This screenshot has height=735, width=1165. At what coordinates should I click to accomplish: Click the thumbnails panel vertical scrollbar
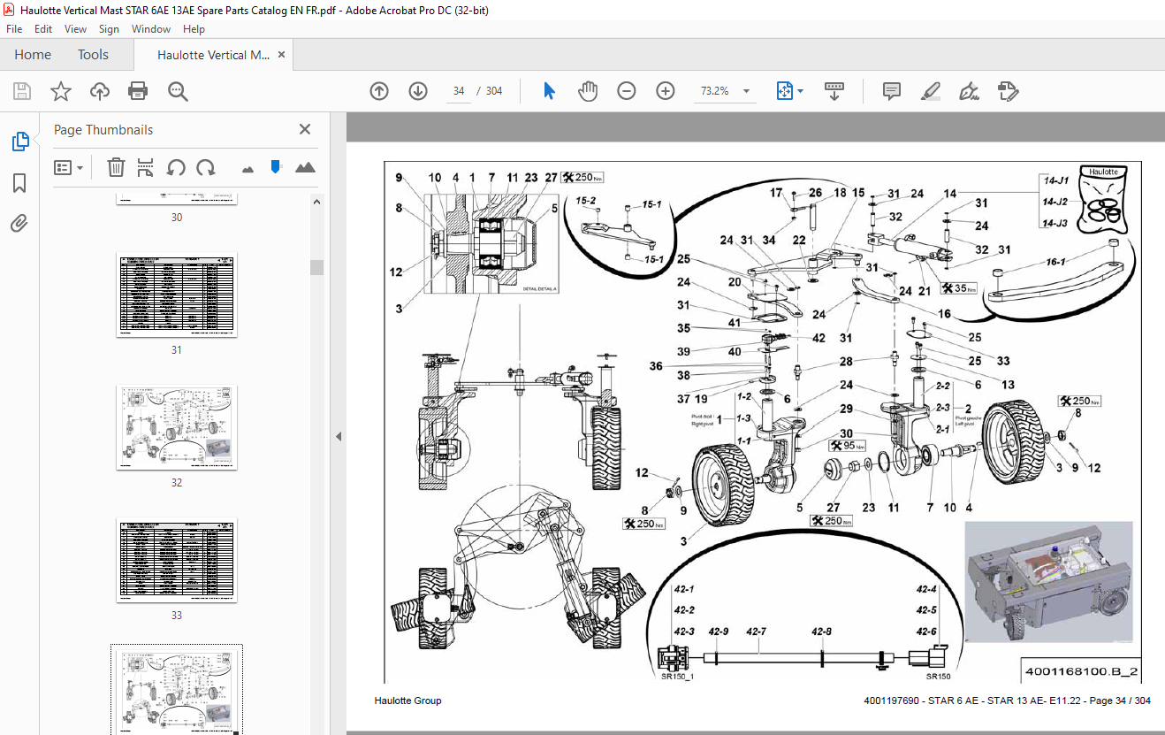[317, 268]
